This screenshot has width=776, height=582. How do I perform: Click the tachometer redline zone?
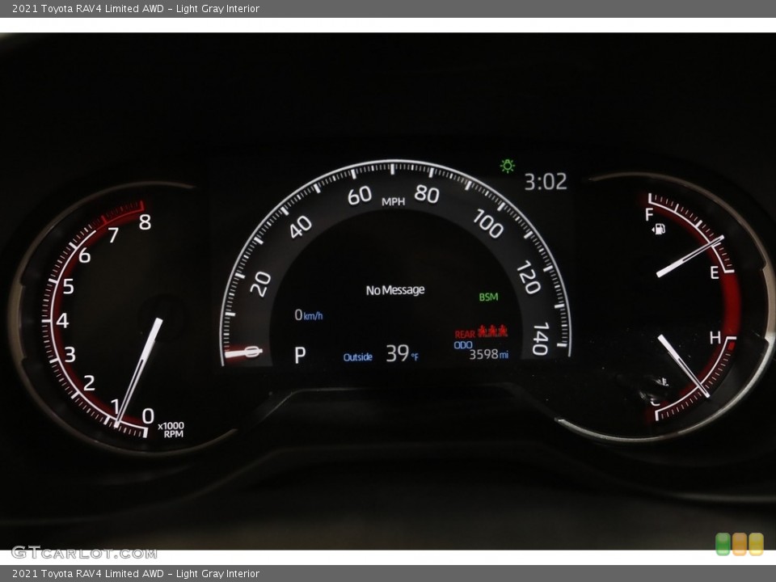(123, 211)
